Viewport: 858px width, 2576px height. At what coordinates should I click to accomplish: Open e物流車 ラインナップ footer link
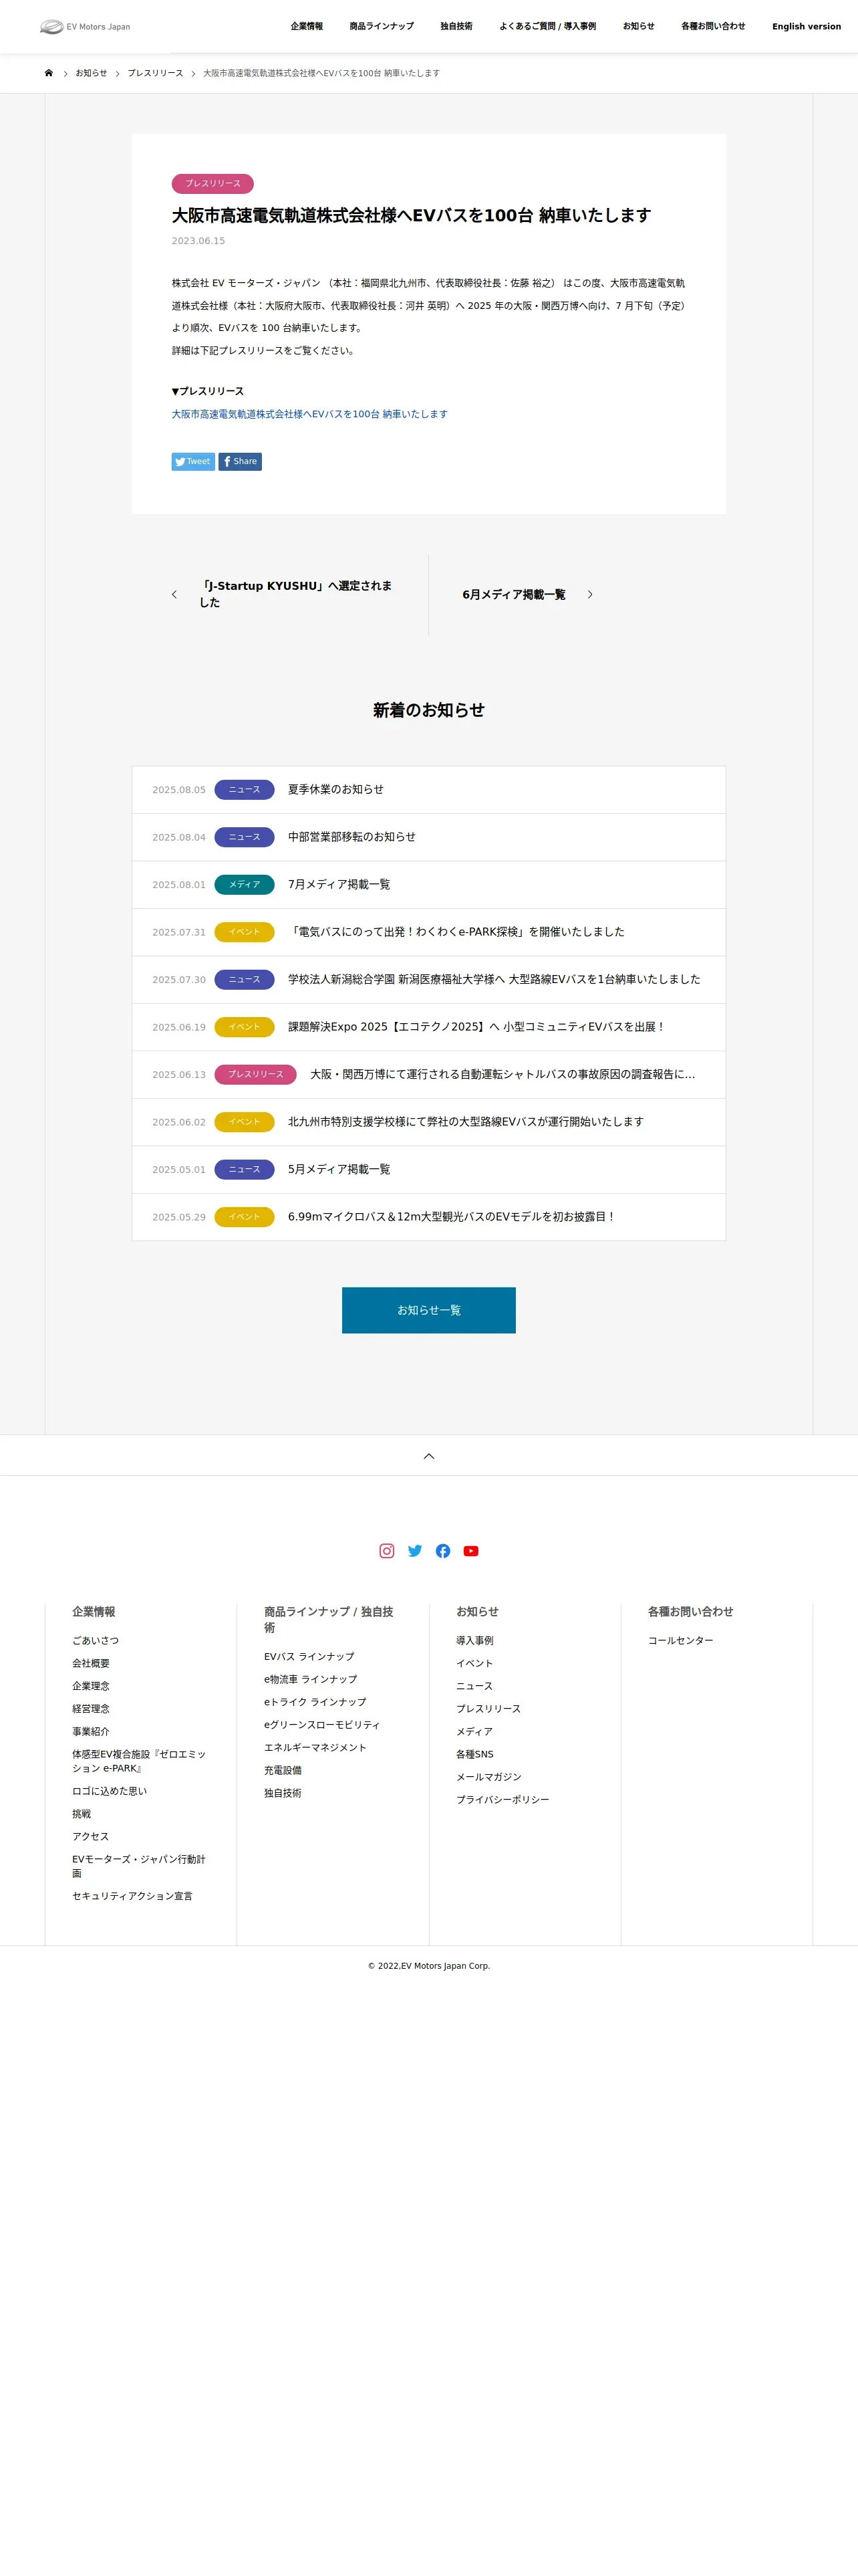pyautogui.click(x=311, y=1680)
